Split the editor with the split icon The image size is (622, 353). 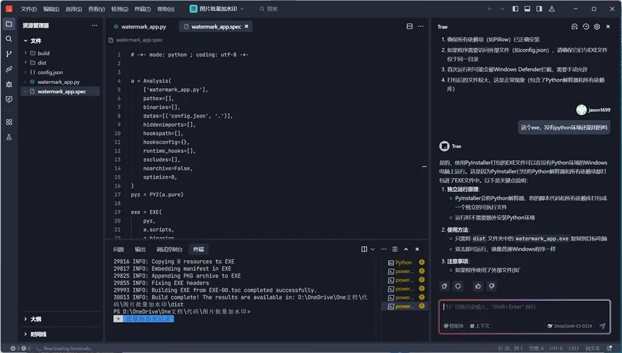pyautogui.click(x=409, y=27)
